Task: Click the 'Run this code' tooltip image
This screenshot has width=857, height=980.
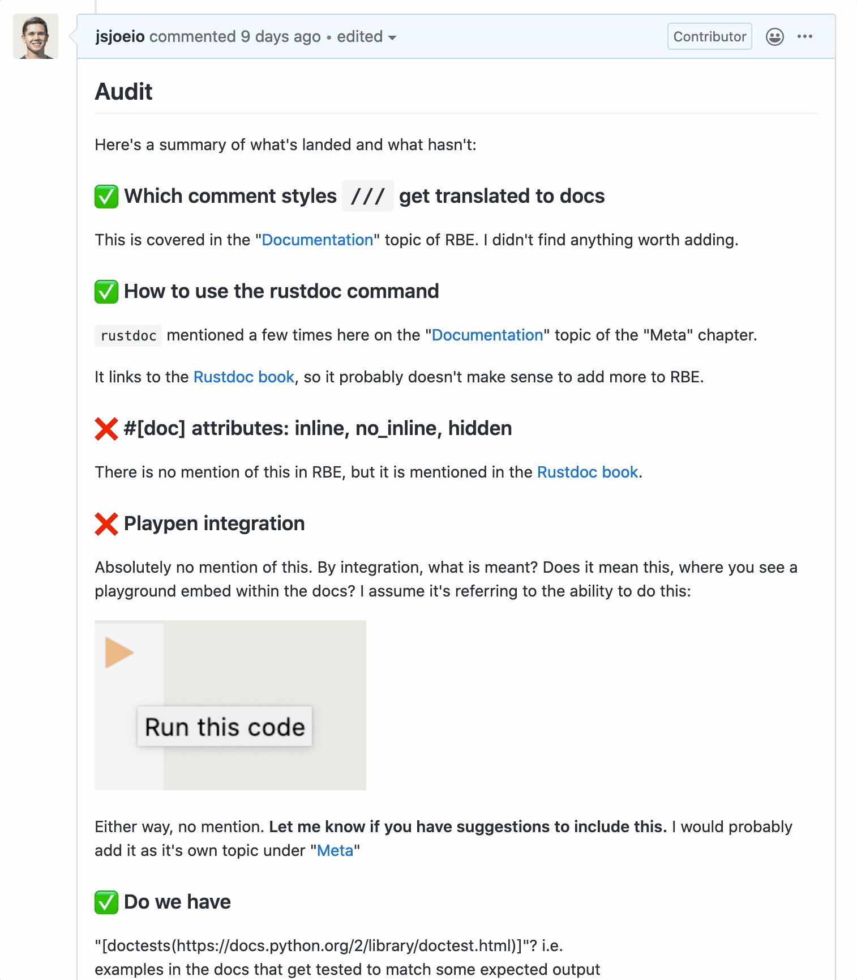Action: coord(225,727)
